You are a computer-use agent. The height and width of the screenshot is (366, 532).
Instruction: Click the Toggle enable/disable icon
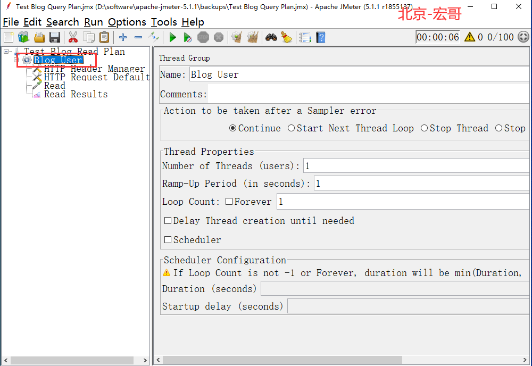[x=154, y=37]
